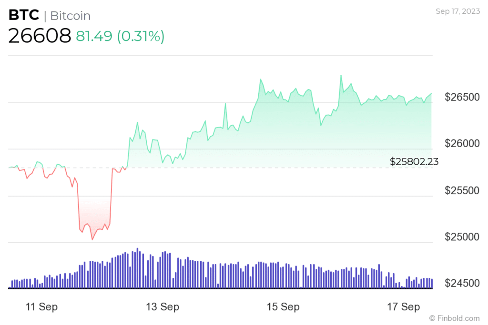
Task: Click the highest green peak of the price line
Action: coord(341,76)
